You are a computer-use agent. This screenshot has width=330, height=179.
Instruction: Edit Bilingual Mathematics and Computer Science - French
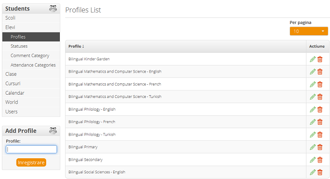[313, 84]
